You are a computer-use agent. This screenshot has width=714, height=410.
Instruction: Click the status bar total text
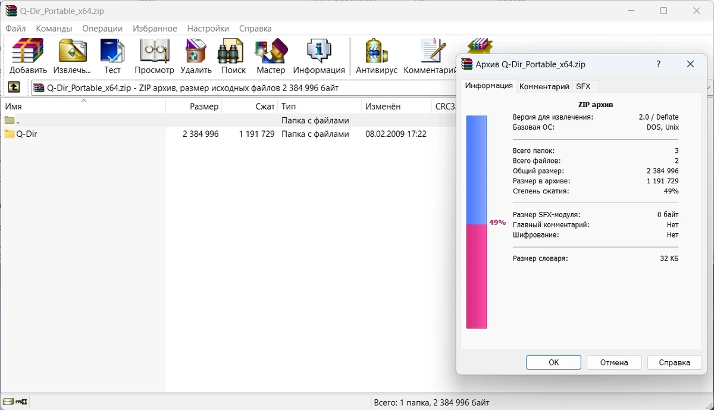tap(431, 402)
